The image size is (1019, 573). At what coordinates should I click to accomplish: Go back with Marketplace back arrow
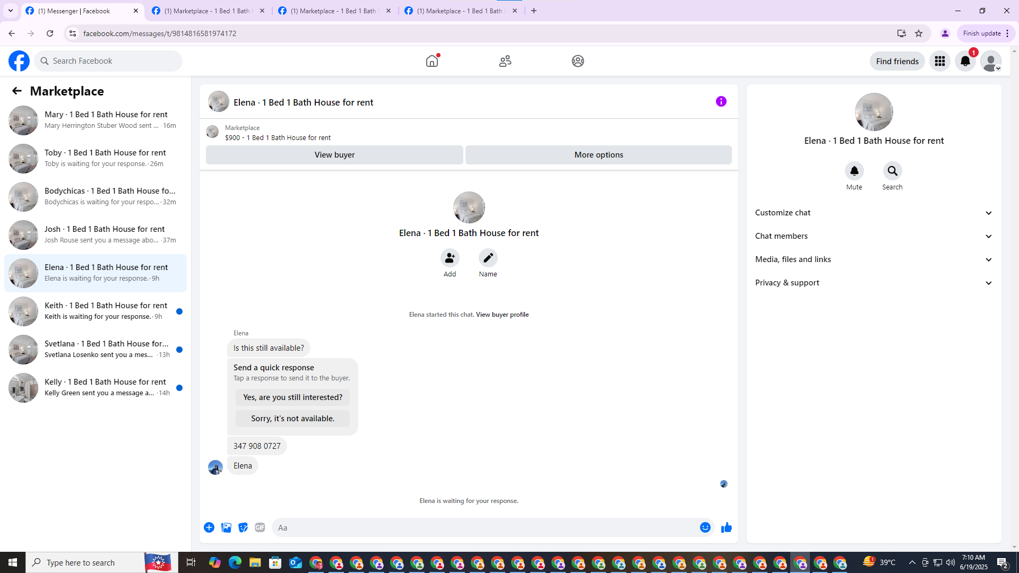point(17,91)
